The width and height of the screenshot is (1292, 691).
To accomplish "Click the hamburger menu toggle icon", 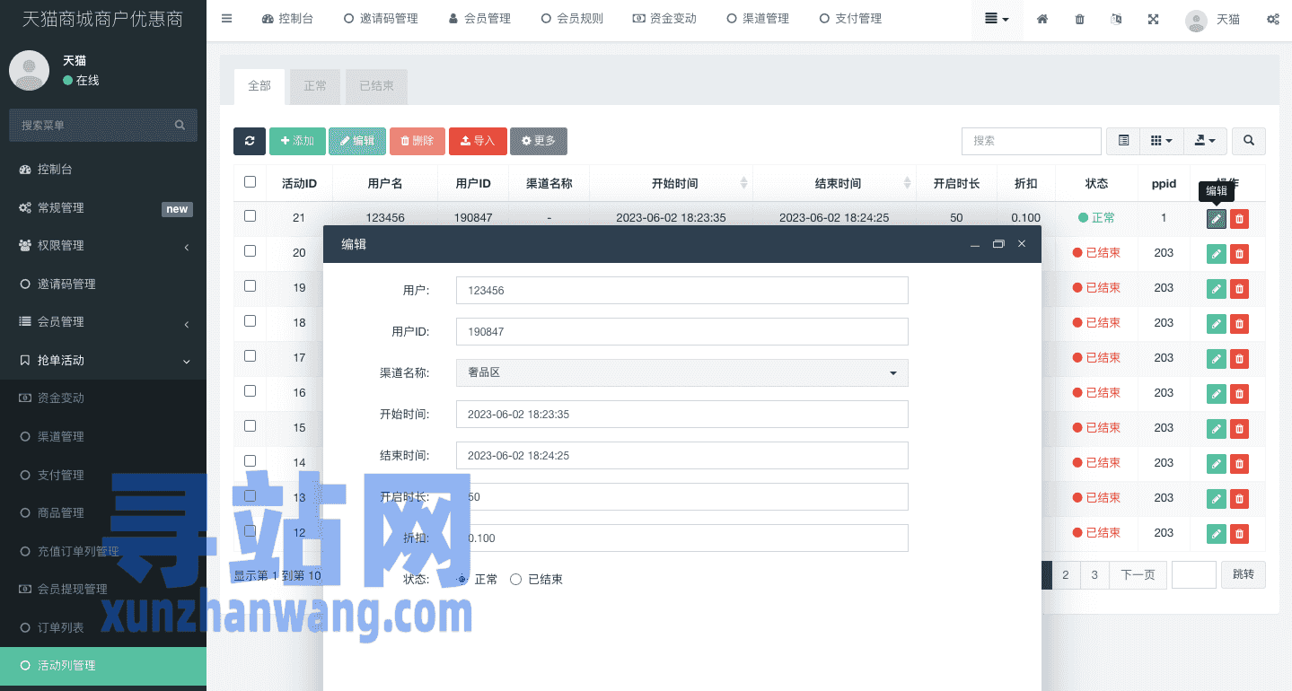I will point(226,19).
